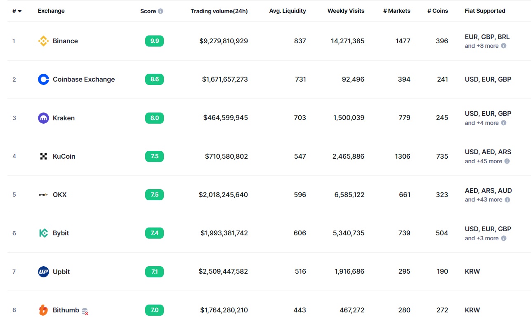Show more fiat info for Binance
The width and height of the screenshot is (531, 326).
point(504,46)
